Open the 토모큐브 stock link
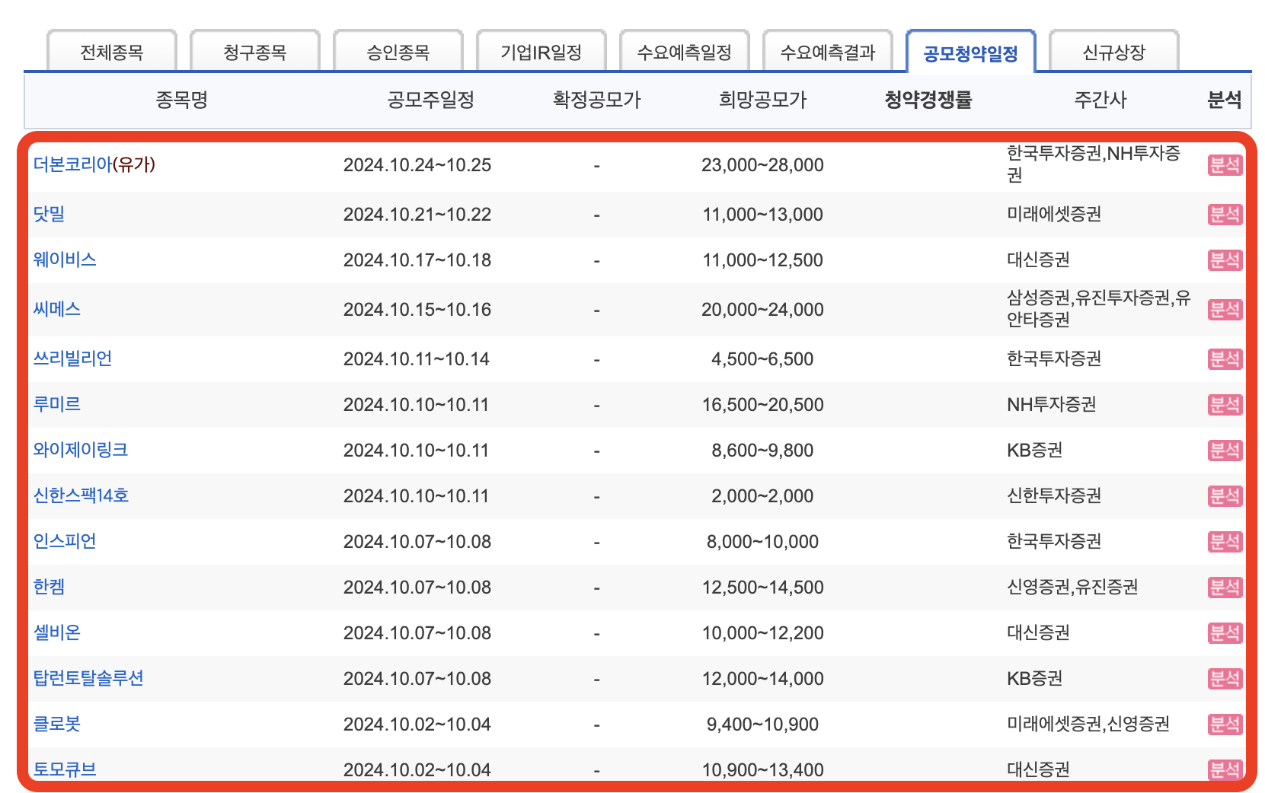1265x793 pixels. click(x=65, y=769)
